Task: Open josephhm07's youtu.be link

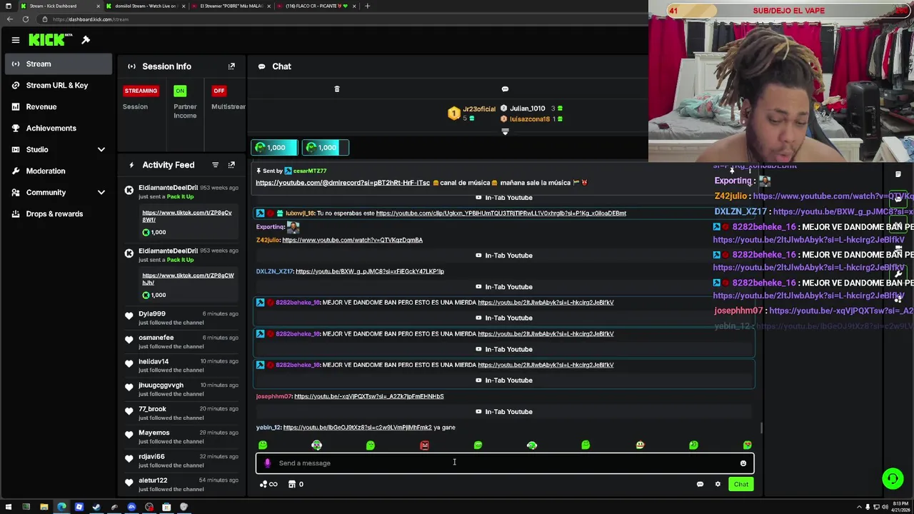Action: click(x=368, y=396)
